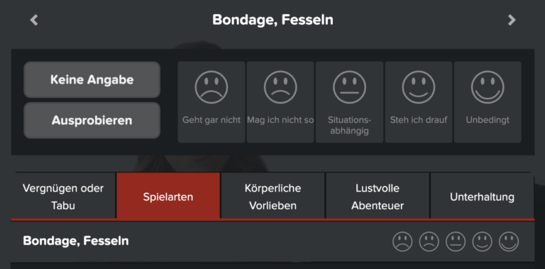Rate with 'Steh ich drauf' smiley
The height and width of the screenshot is (269, 545).
419,102
